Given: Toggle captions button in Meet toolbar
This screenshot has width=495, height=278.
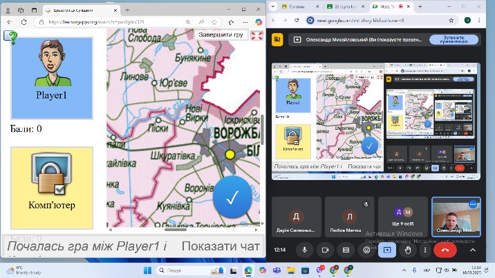Looking at the screenshot, I should click(x=346, y=250).
